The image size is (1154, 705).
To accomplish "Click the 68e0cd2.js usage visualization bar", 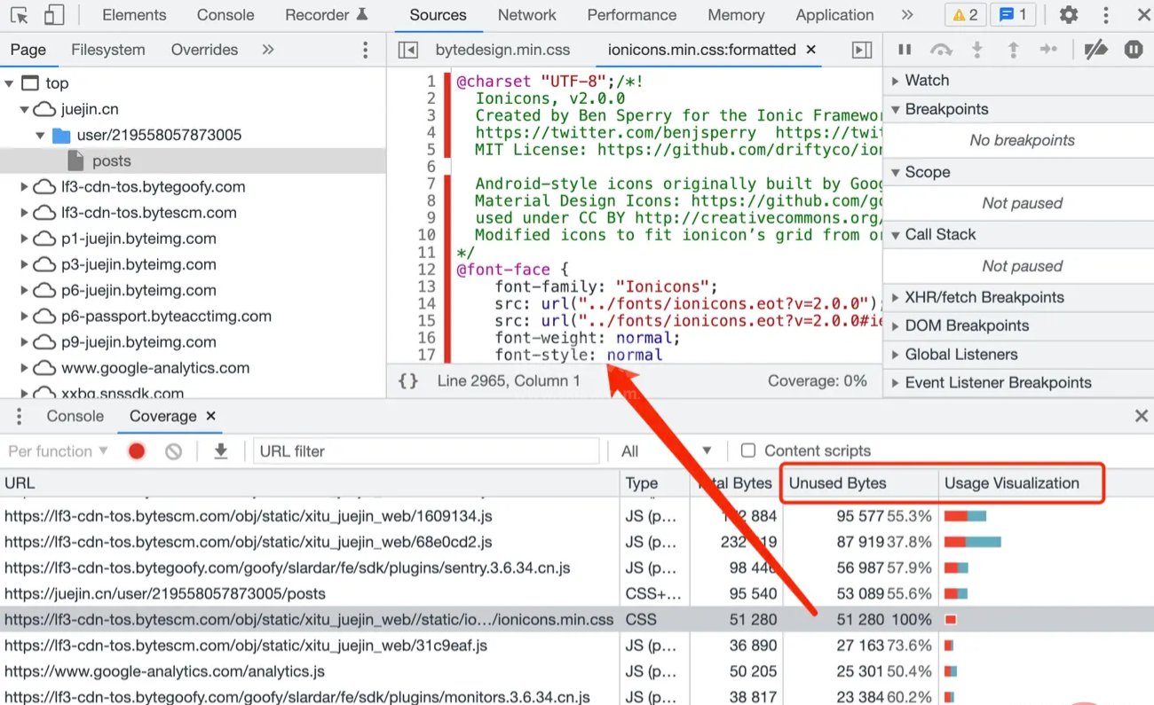I will tap(973, 542).
